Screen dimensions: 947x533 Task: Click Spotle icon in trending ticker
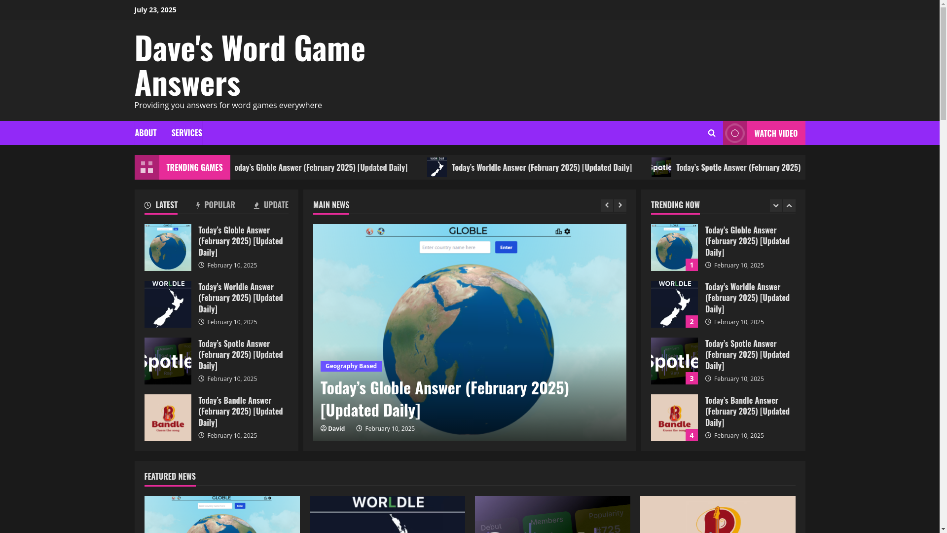pyautogui.click(x=661, y=167)
